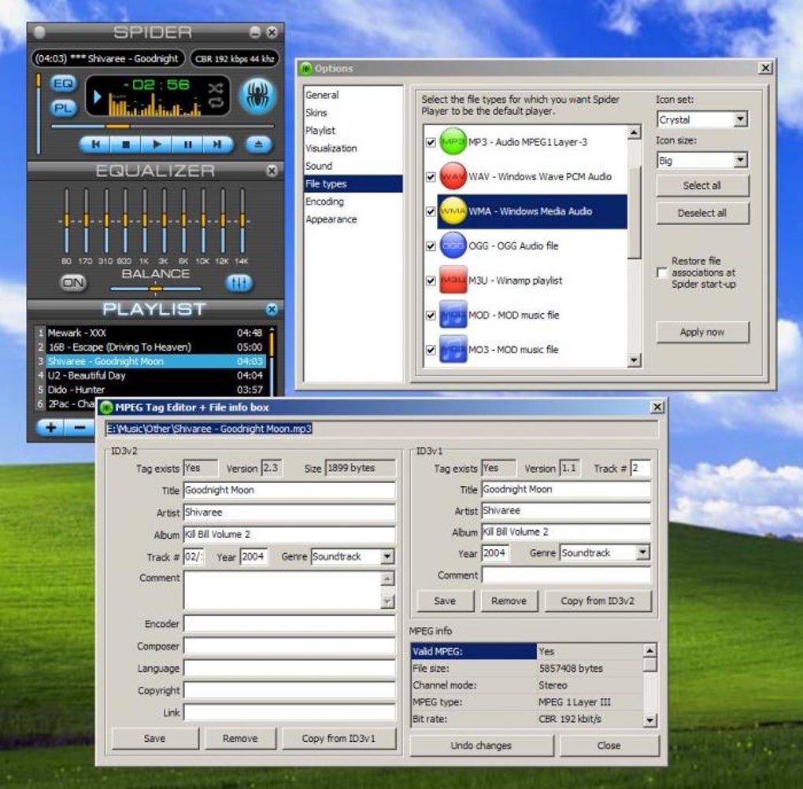
Task: Open the Icon size Big dropdown
Action: click(x=740, y=160)
